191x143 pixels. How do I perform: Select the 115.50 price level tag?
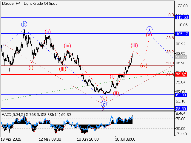[182, 17]
